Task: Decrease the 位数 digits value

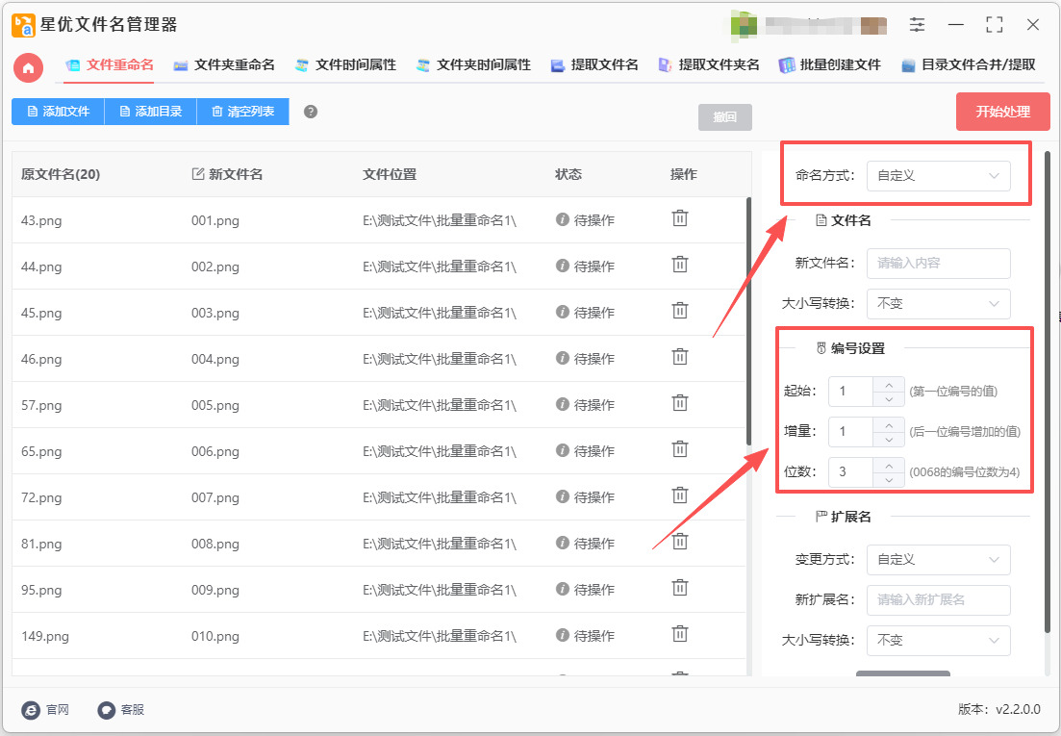Action: coord(889,479)
